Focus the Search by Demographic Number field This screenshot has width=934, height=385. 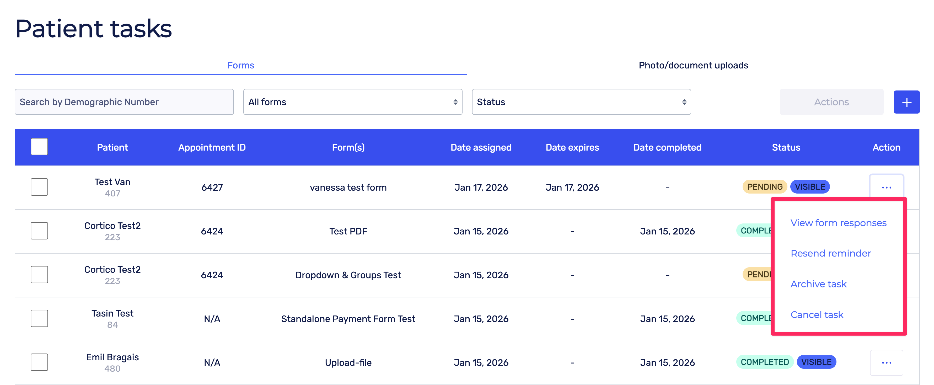124,102
